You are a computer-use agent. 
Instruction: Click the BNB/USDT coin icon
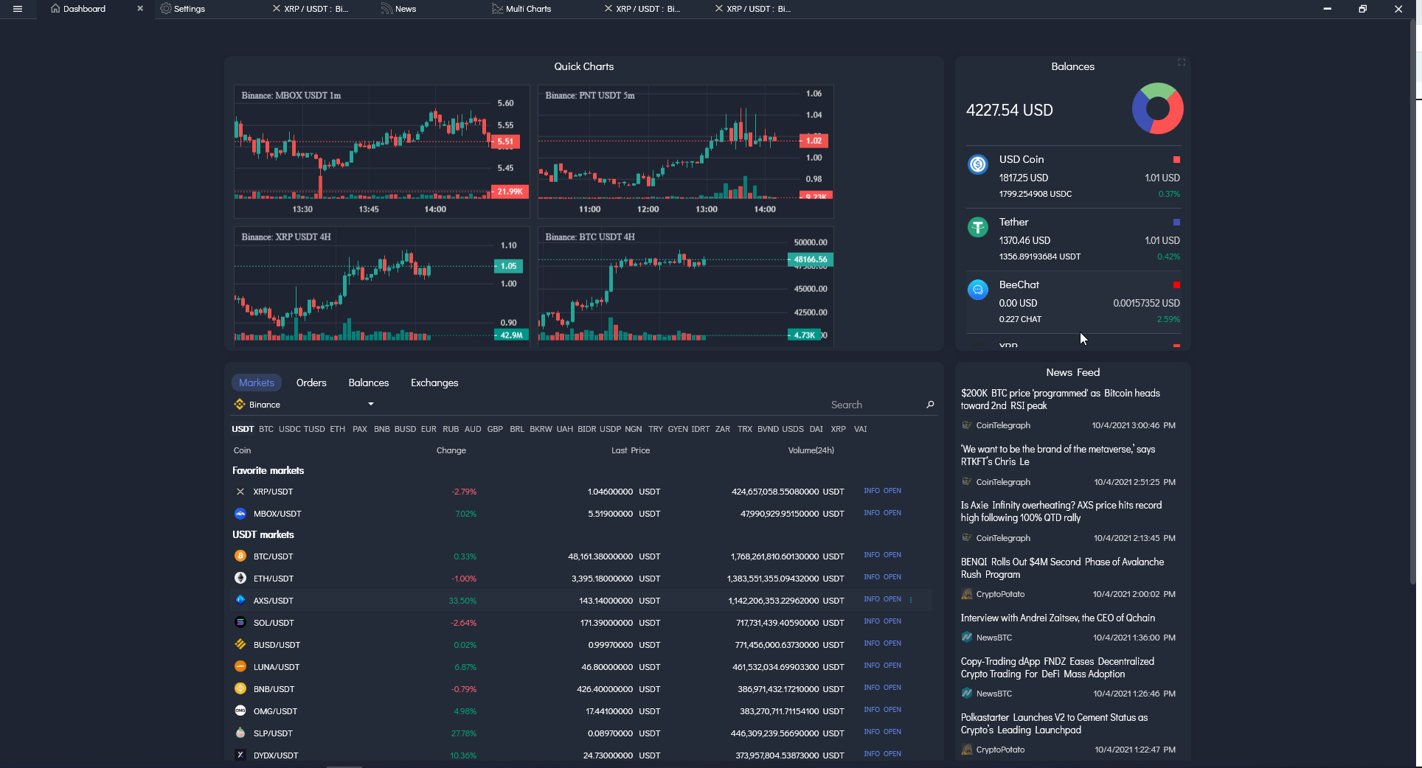coord(240,689)
